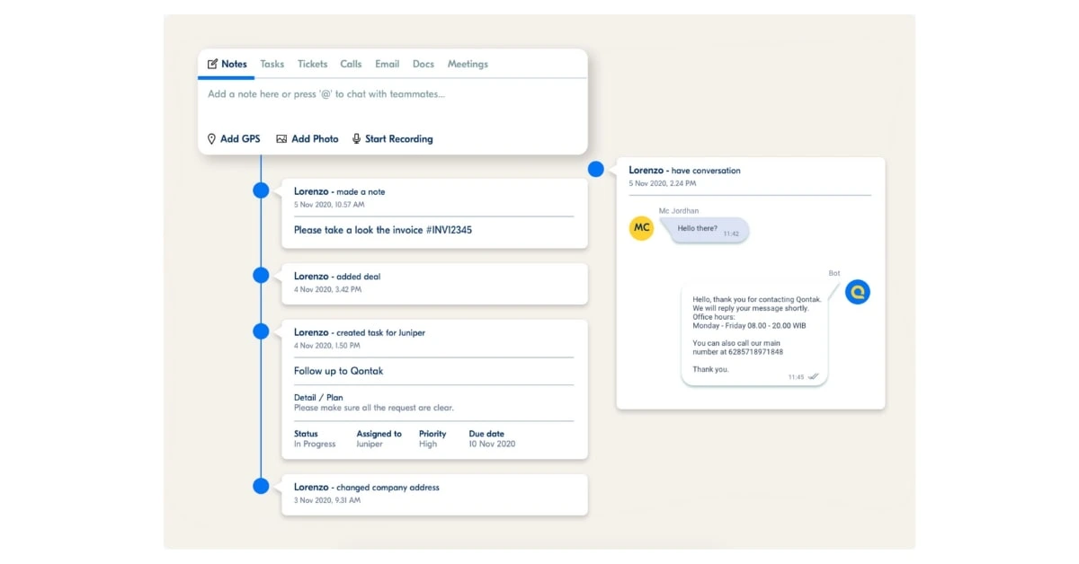
Task: Click the 'Mc Jordhan' sender name
Action: (x=679, y=211)
